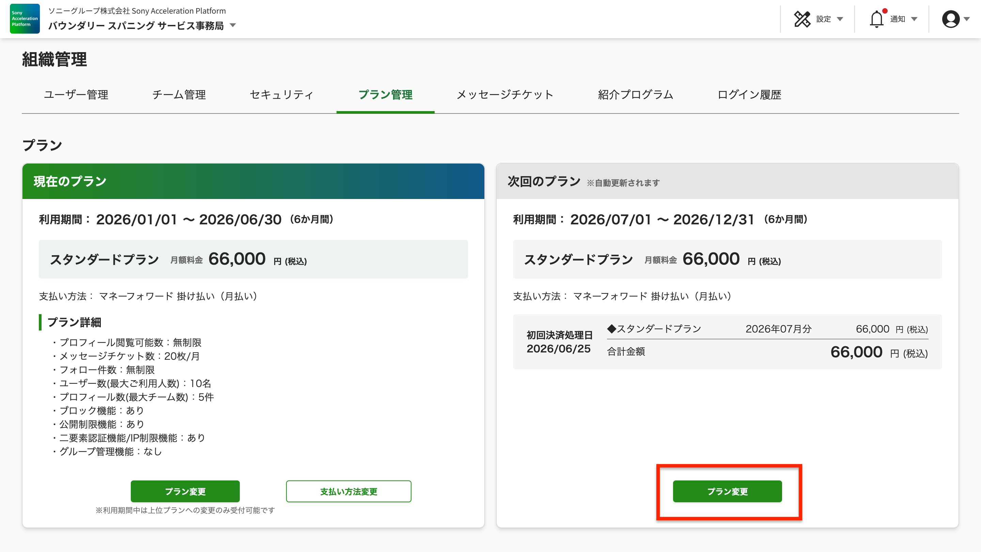Select the プラン管理 tab
Viewport: 981px width, 552px height.
click(385, 94)
